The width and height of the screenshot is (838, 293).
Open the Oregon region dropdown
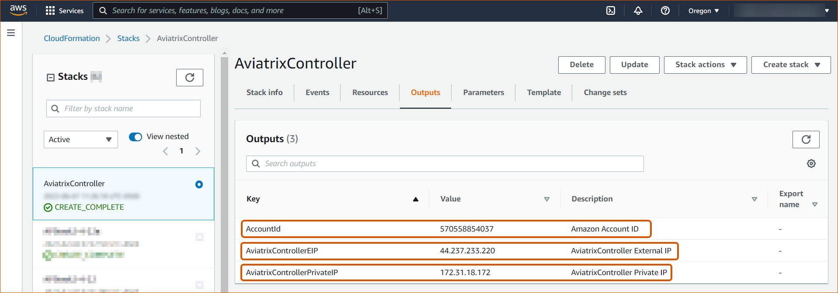703,11
